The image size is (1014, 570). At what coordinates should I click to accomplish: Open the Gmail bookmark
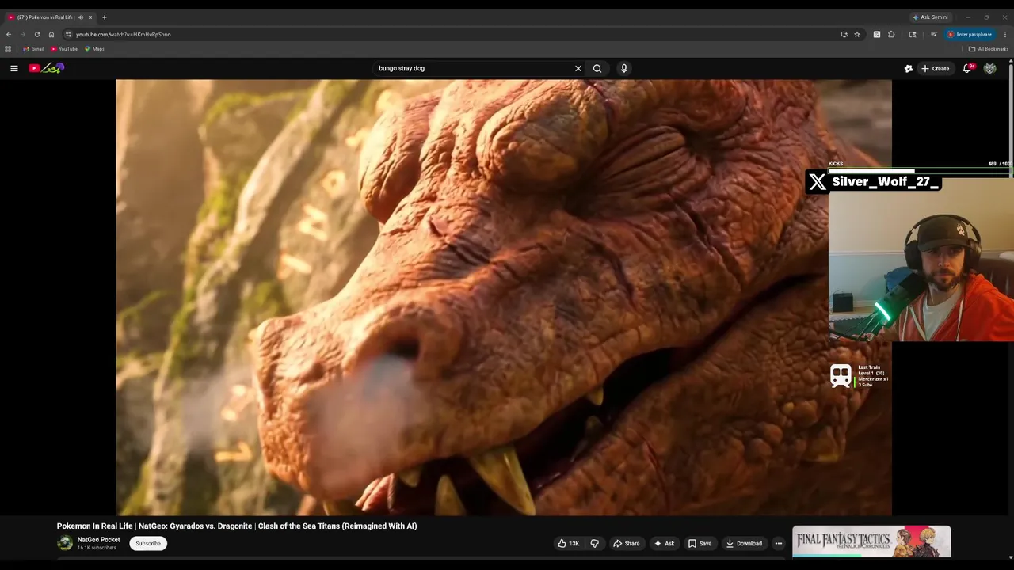point(34,49)
